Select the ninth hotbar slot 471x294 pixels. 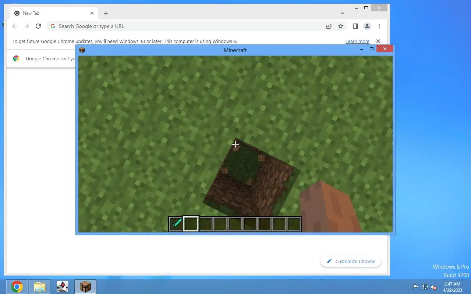[x=294, y=224]
